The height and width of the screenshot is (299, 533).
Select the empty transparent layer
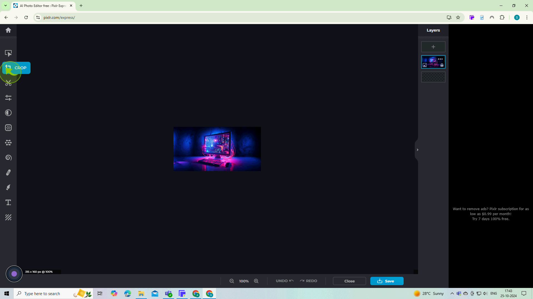433,77
